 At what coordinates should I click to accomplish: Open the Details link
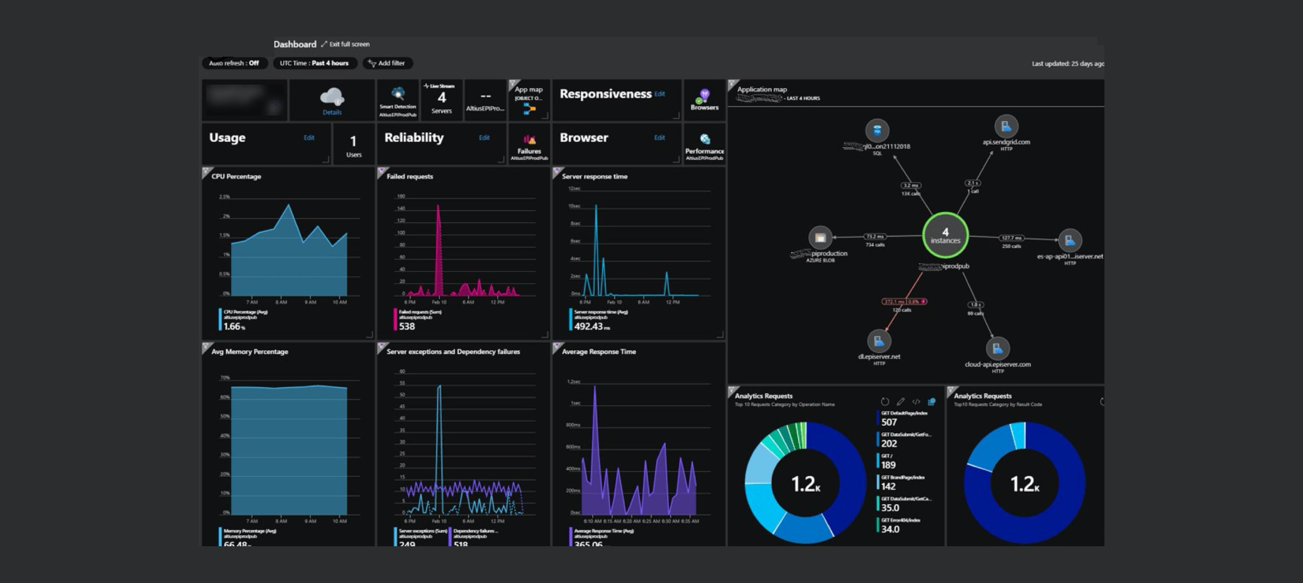click(333, 112)
